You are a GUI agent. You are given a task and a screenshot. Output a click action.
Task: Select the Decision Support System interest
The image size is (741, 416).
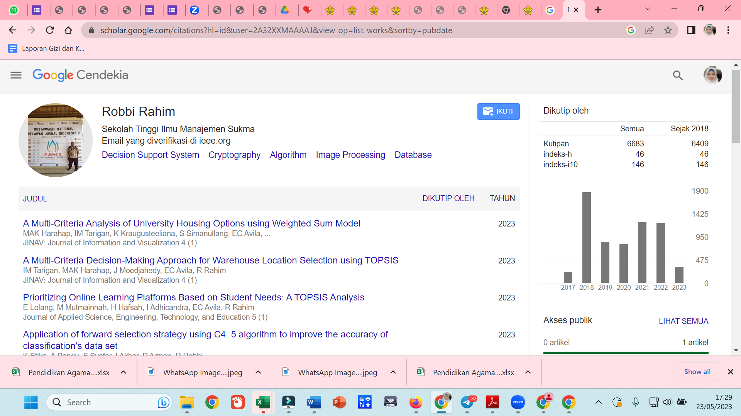[x=151, y=155]
